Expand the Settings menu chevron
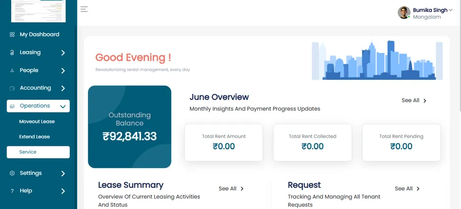This screenshot has width=461, height=209. (63, 173)
